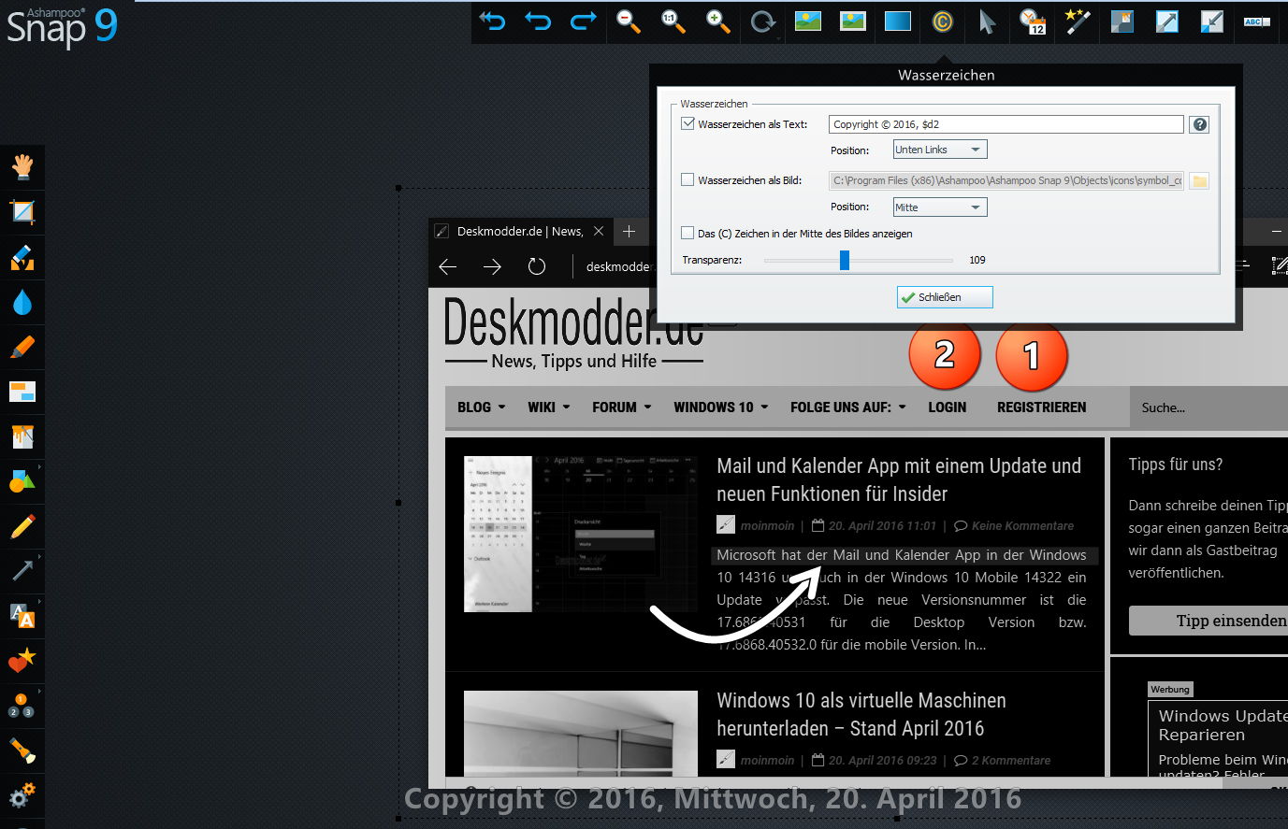Select the eraser tool
Screen dimensions: 1288x829
pos(22,257)
